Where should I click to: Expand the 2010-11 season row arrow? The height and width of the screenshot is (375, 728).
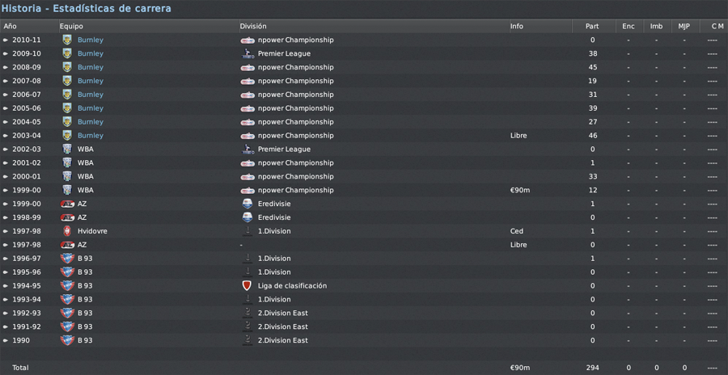pyautogui.click(x=6, y=40)
